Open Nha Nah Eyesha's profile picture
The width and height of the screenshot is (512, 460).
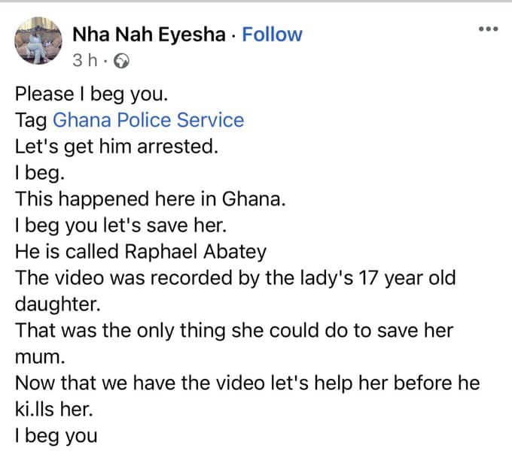click(38, 41)
